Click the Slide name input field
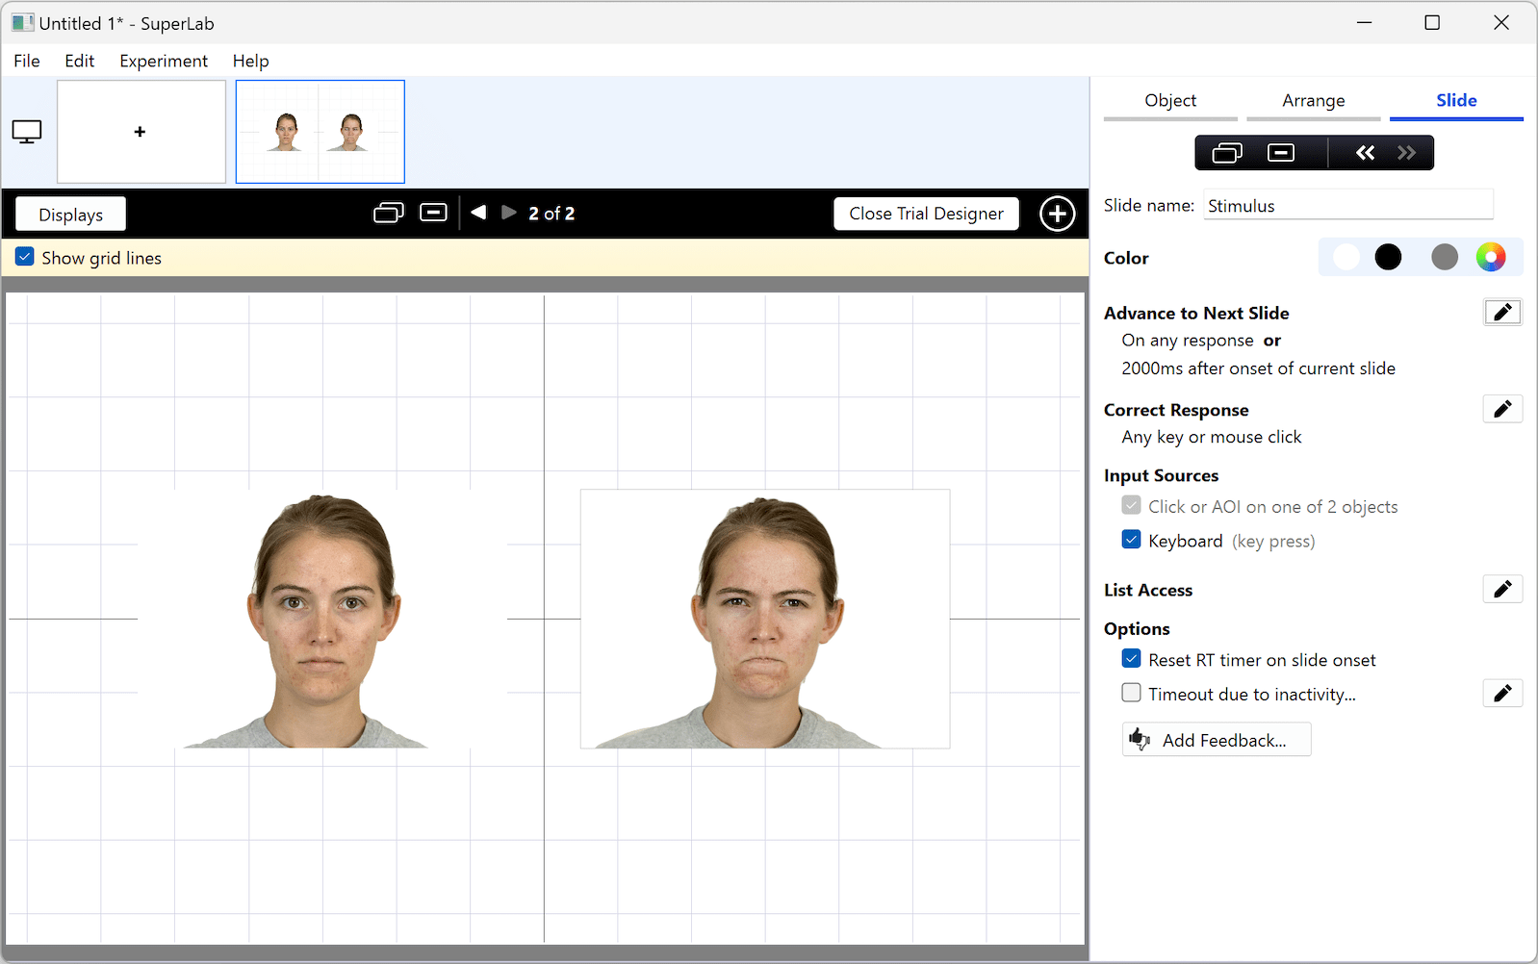The width and height of the screenshot is (1538, 964). 1347,206
